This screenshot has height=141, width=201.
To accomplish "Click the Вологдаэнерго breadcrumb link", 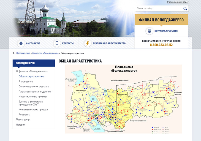I will (x=23, y=53).
